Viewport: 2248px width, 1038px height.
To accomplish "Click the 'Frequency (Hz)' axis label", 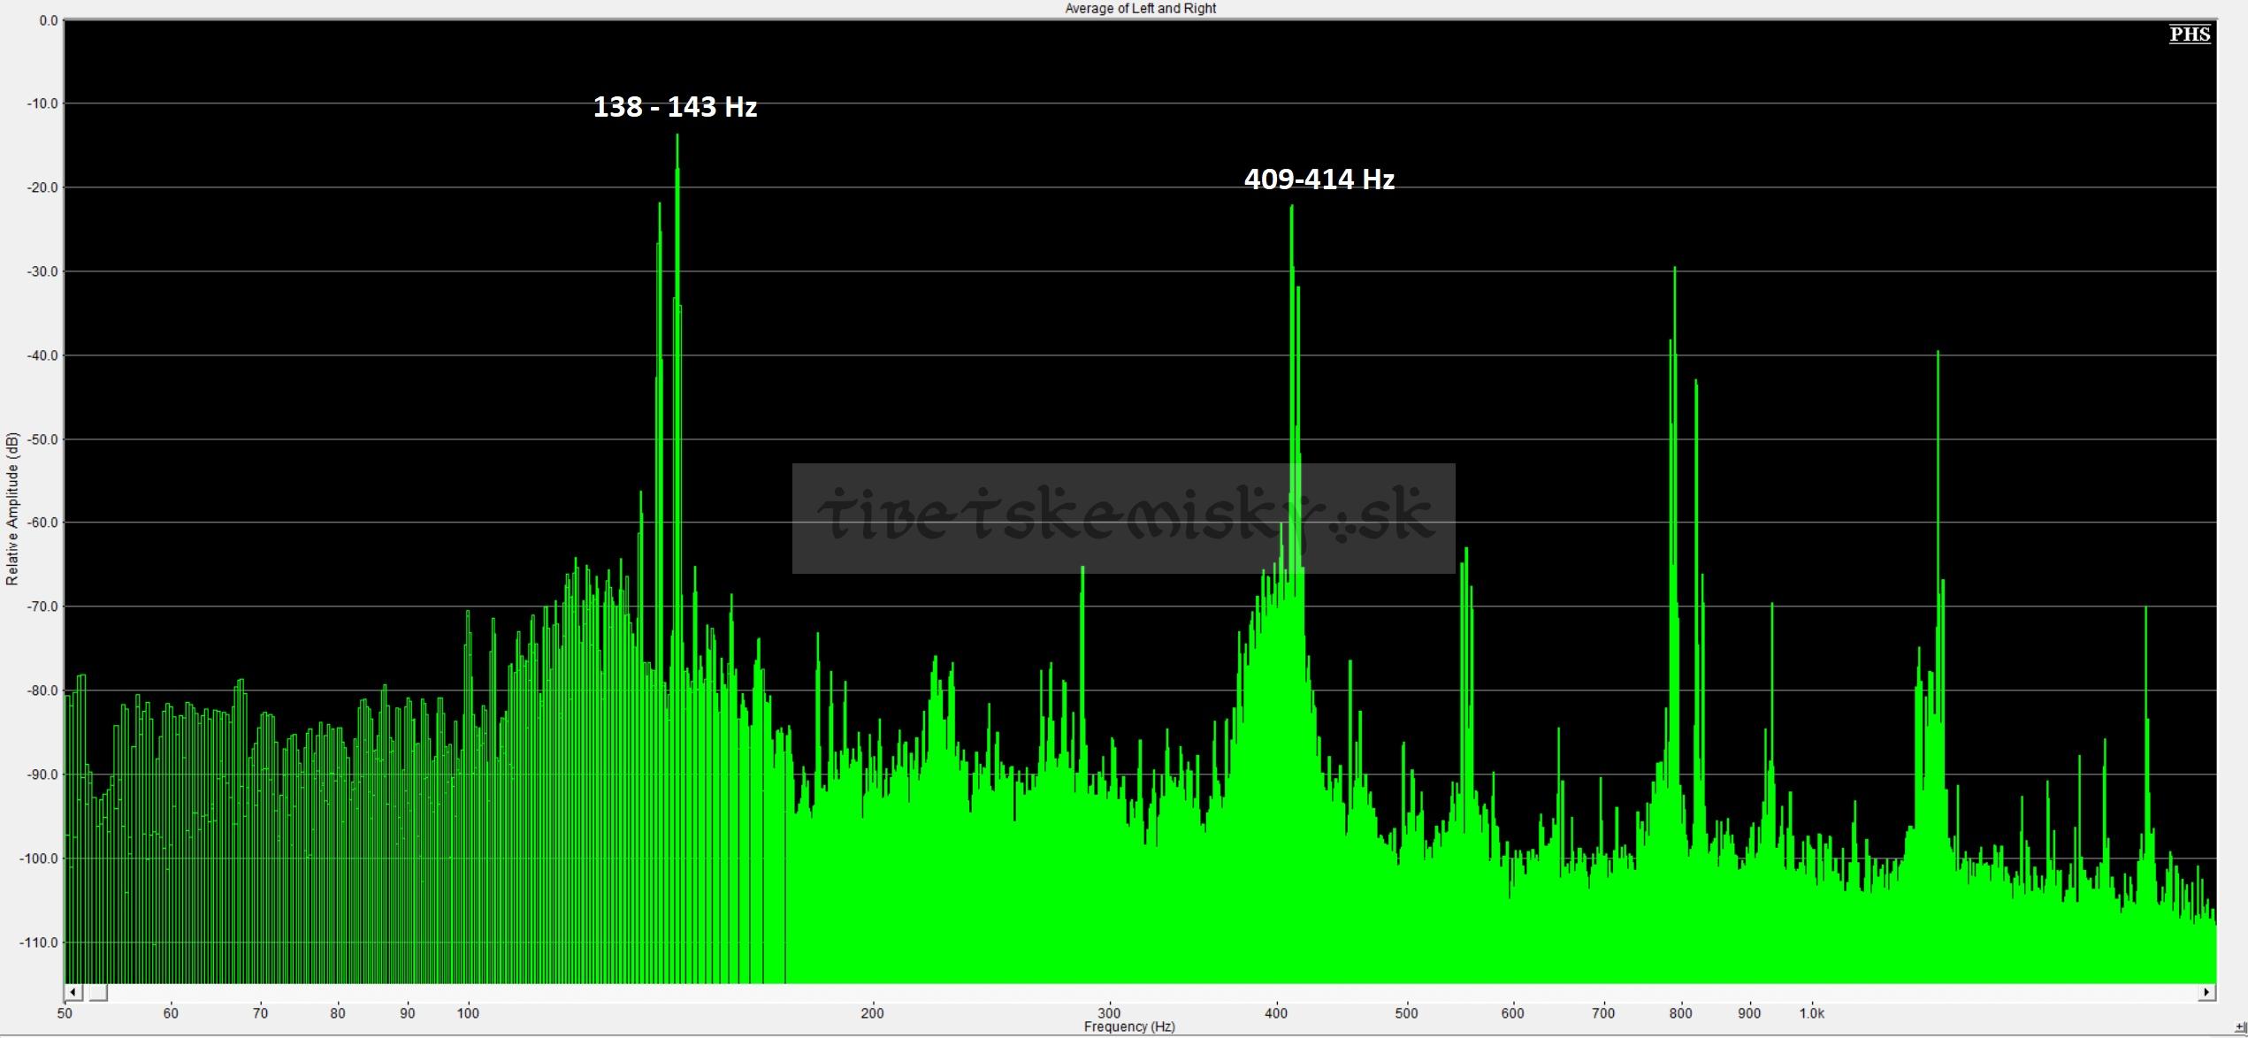I will (1129, 1027).
